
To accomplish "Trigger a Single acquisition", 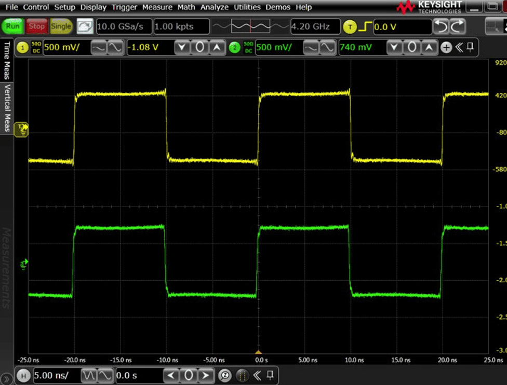I will (61, 26).
